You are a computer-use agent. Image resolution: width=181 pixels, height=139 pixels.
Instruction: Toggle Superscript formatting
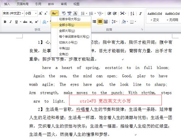(36, 22)
